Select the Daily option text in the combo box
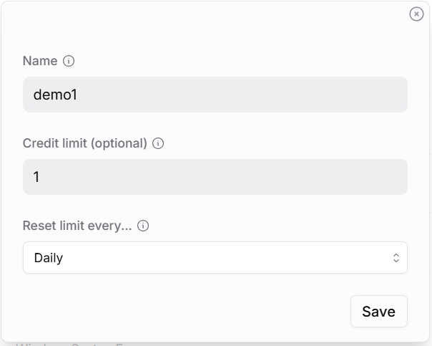This screenshot has width=432, height=346. (x=49, y=258)
